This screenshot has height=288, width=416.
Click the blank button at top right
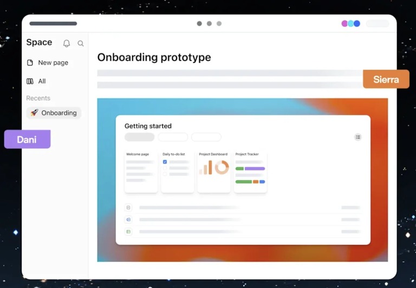coord(378,24)
